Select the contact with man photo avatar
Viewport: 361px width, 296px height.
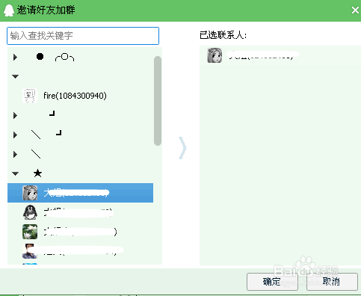[x=80, y=251]
